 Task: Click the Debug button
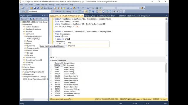coord(67,11)
